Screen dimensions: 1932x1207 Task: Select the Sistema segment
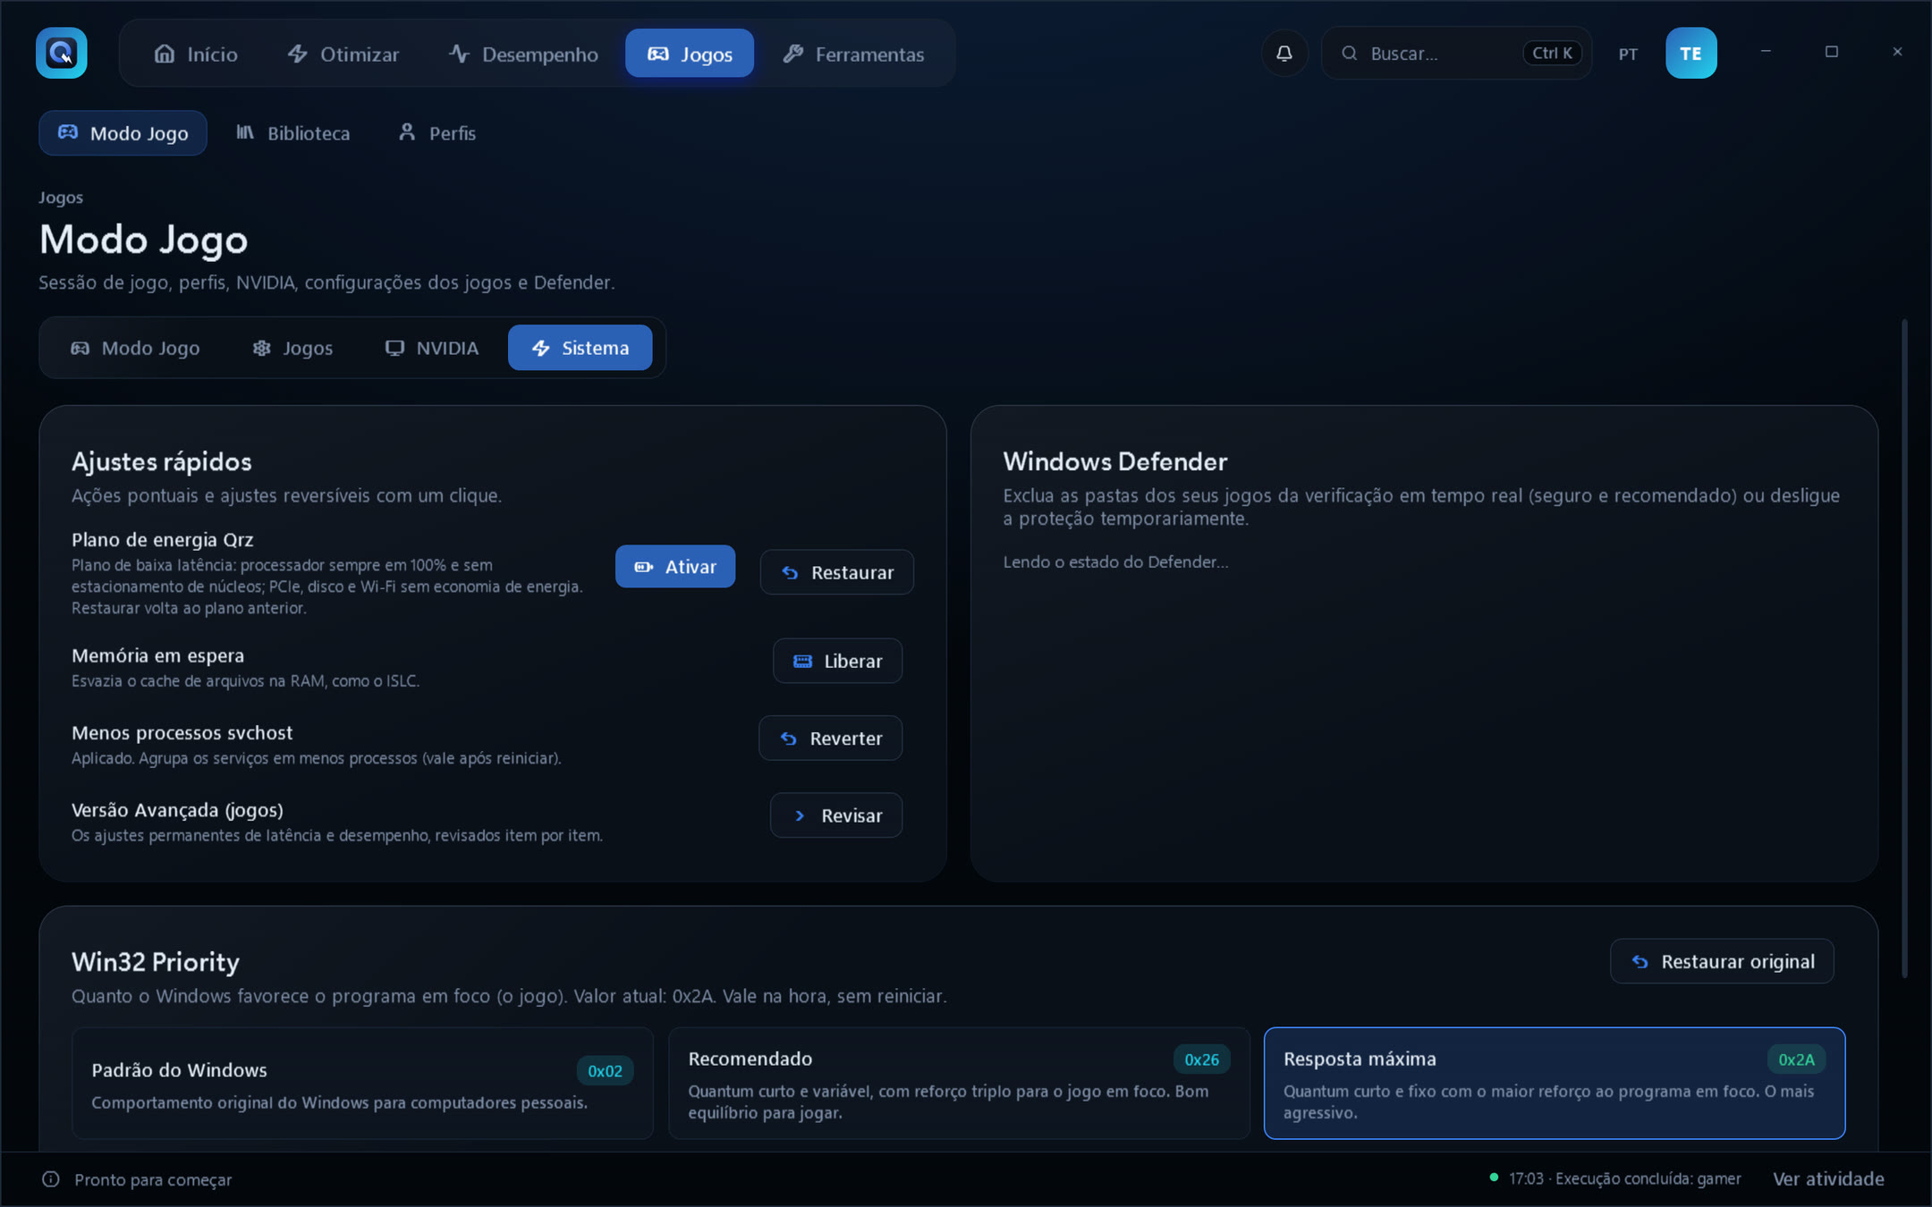click(x=580, y=348)
